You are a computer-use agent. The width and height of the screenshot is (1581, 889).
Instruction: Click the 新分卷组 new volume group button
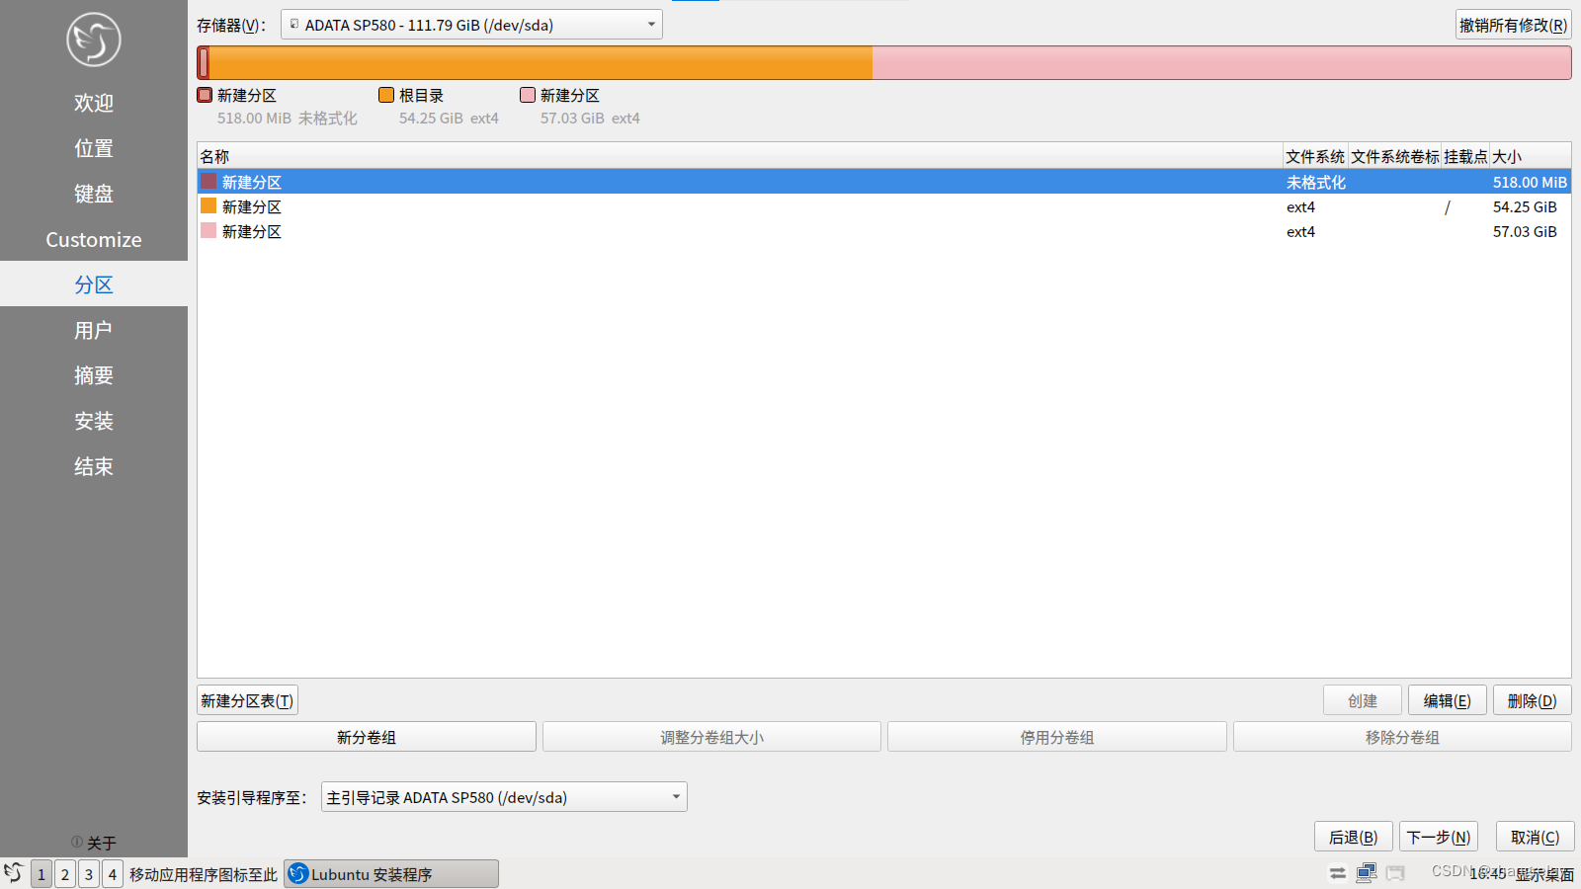coord(367,737)
